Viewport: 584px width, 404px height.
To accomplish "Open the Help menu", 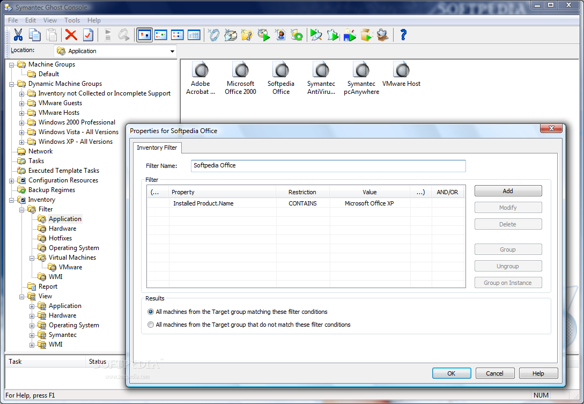I will click(94, 20).
